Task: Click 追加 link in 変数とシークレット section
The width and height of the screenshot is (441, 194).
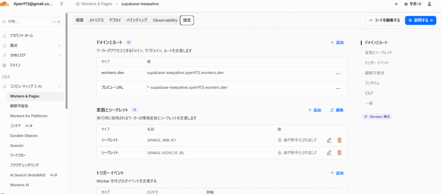Action: point(315,110)
